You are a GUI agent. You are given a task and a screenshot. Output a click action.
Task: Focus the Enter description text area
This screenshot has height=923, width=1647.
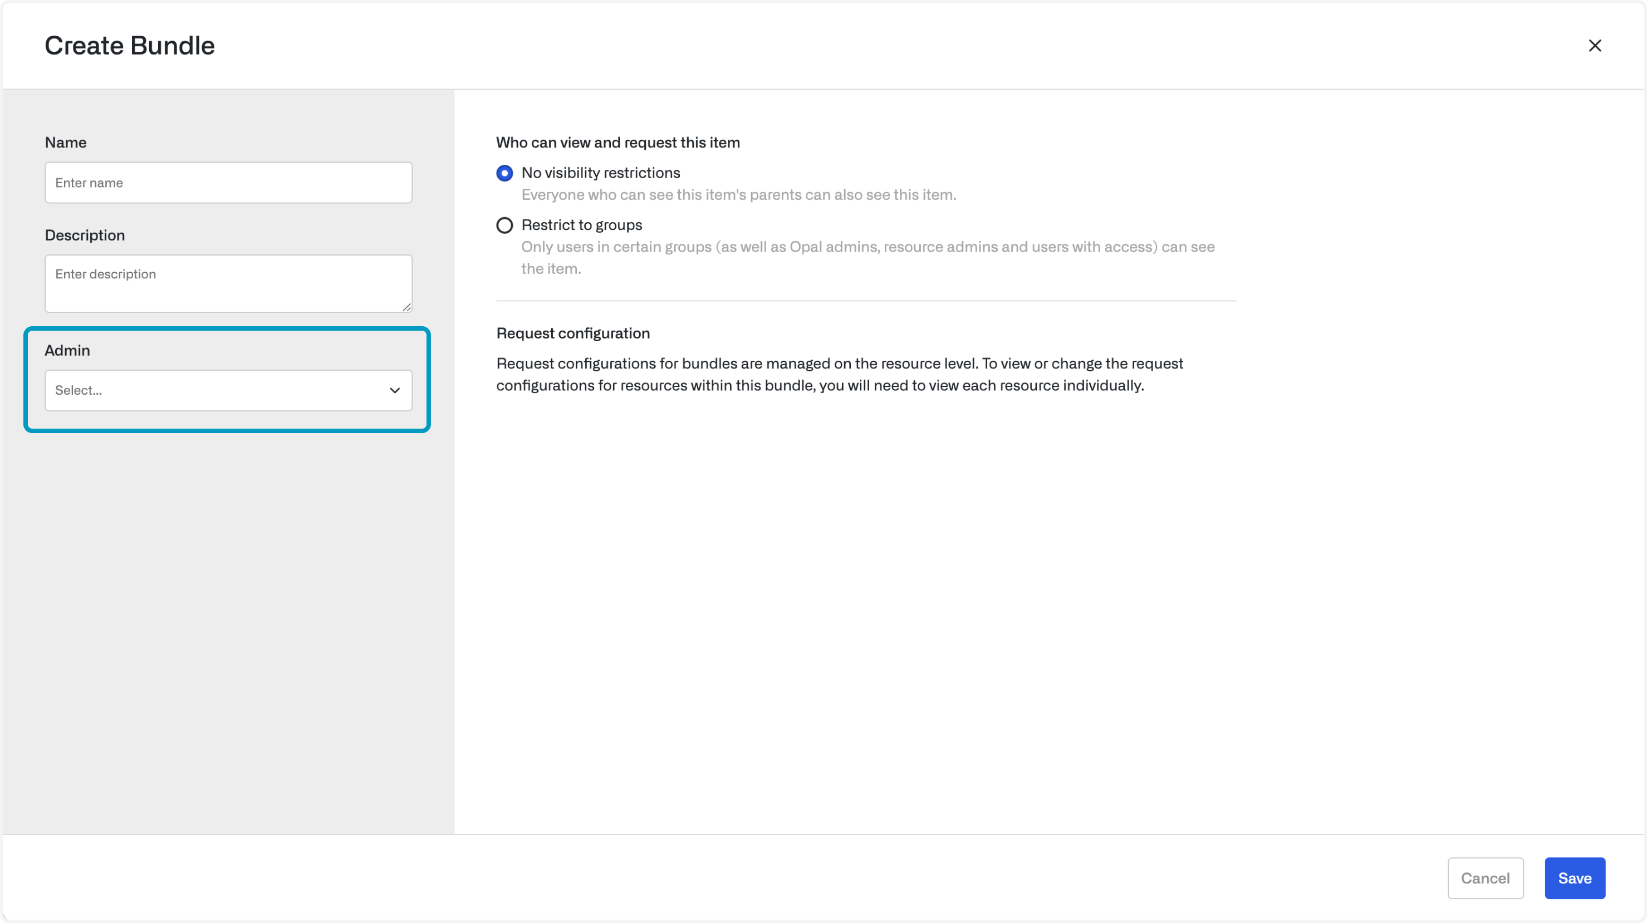click(x=228, y=283)
